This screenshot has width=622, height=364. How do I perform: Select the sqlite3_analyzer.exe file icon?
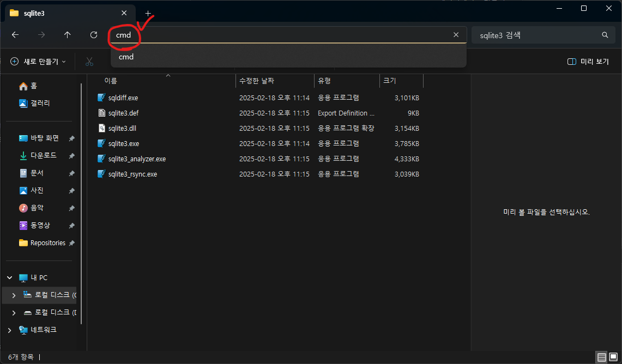pos(101,159)
